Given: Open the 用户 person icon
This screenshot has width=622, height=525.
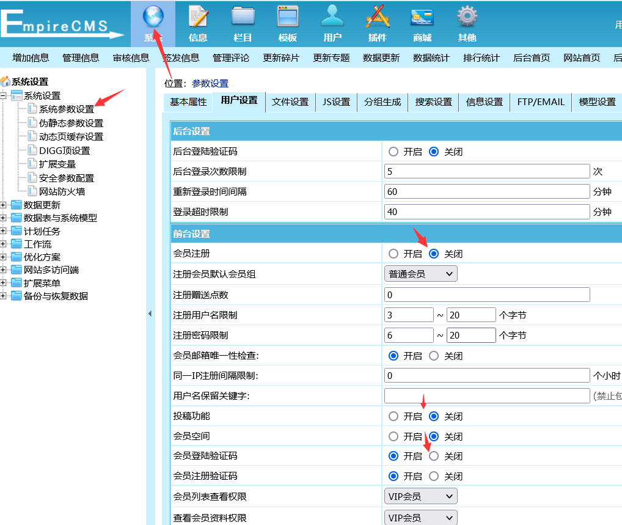Looking at the screenshot, I should pyautogui.click(x=332, y=17).
